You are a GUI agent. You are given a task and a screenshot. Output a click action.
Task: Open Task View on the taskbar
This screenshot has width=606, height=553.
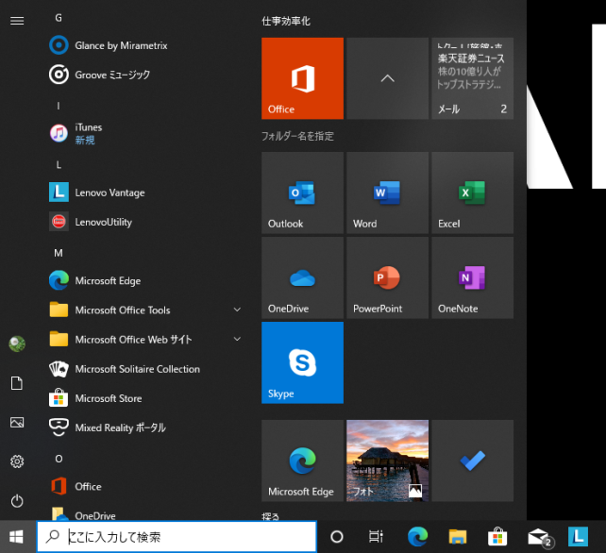tap(376, 537)
